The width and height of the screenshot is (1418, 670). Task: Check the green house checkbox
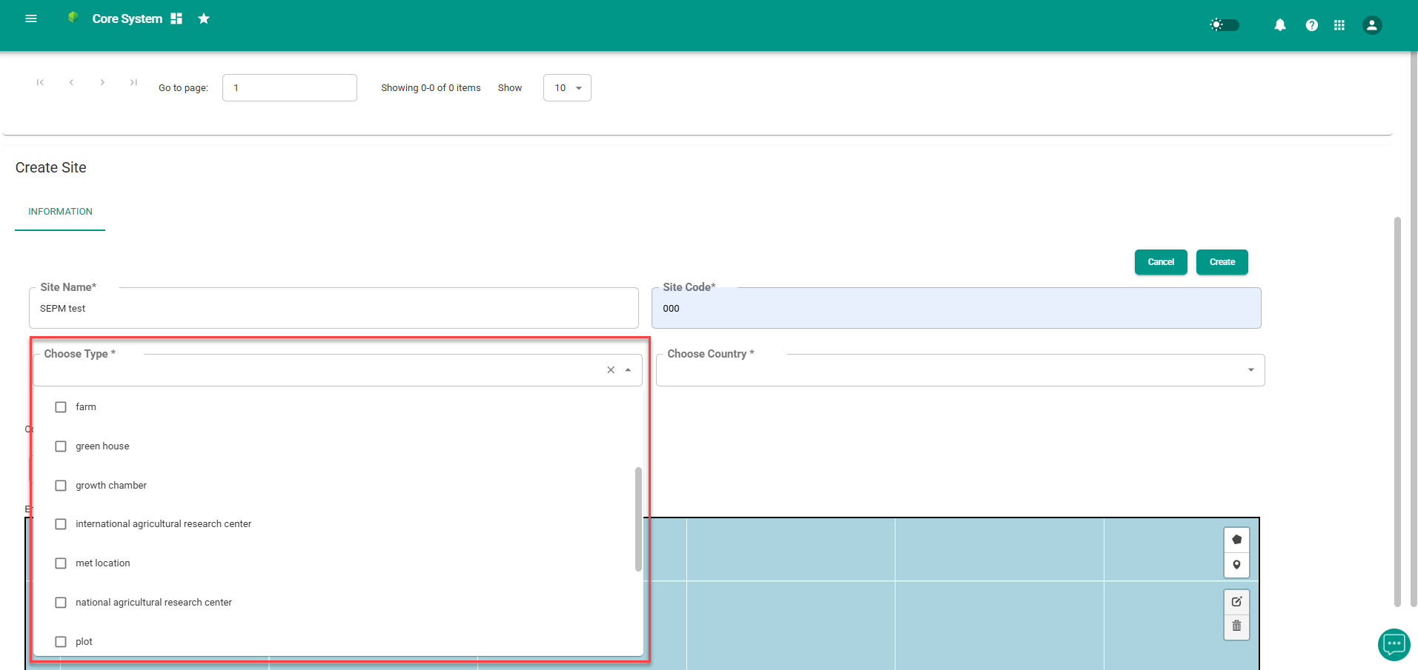coord(61,446)
